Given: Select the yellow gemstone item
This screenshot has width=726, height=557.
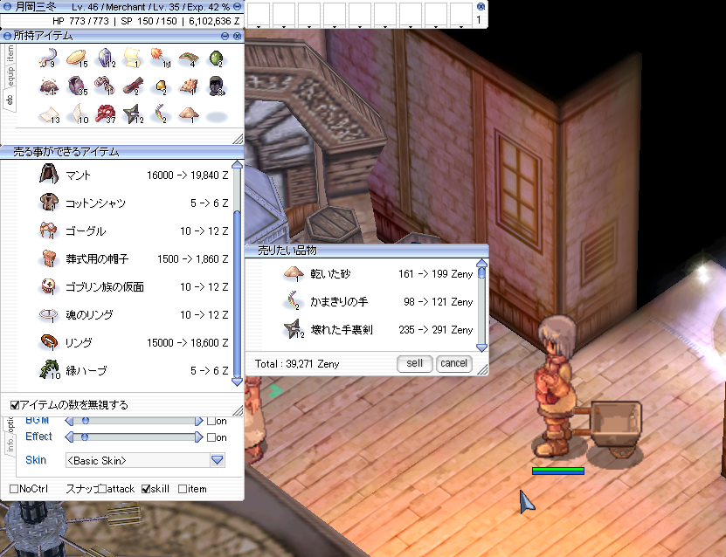Looking at the screenshot, I should [x=161, y=87].
